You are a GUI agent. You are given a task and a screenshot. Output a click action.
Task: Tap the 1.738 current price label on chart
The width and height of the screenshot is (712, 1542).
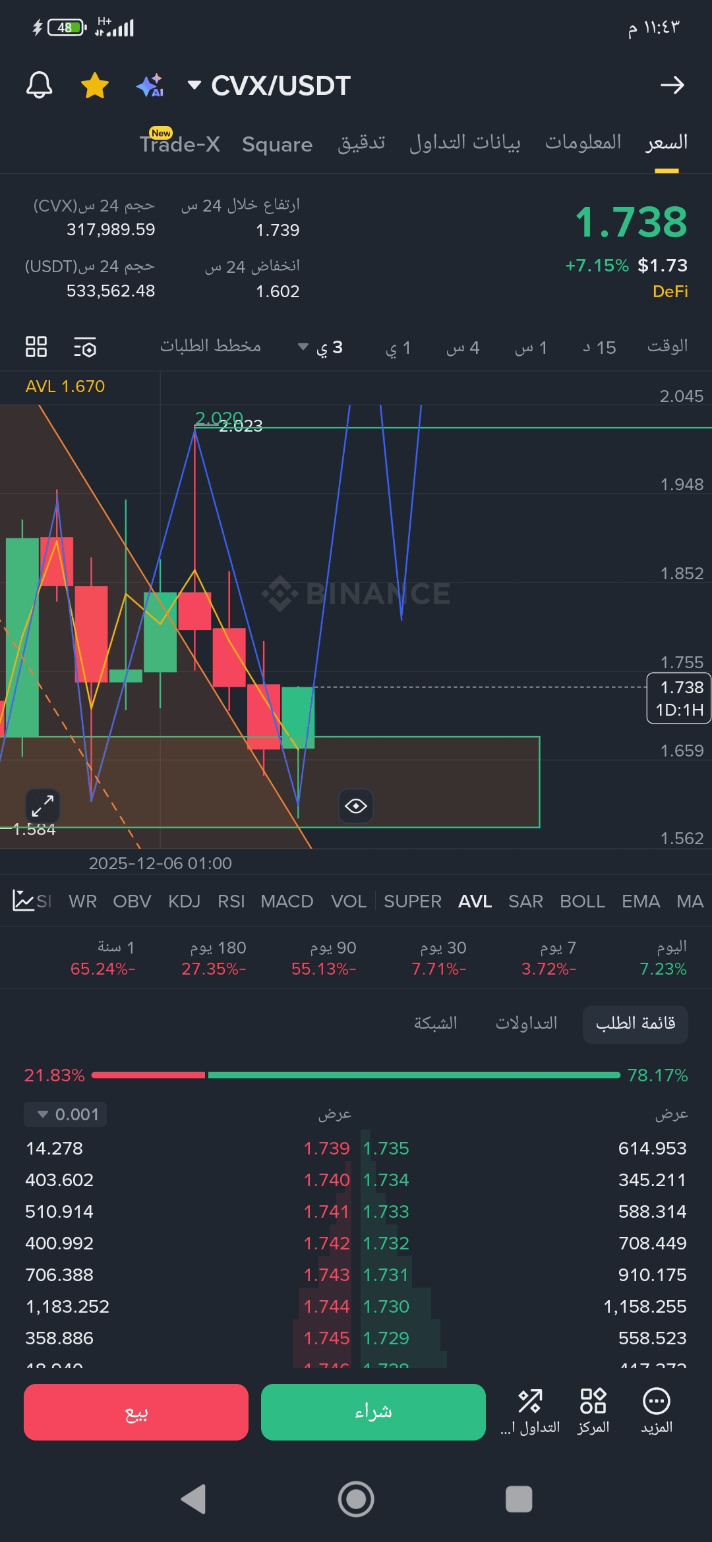(679, 699)
